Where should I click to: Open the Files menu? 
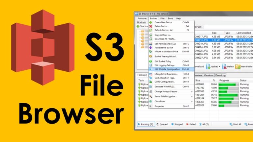[162, 18]
